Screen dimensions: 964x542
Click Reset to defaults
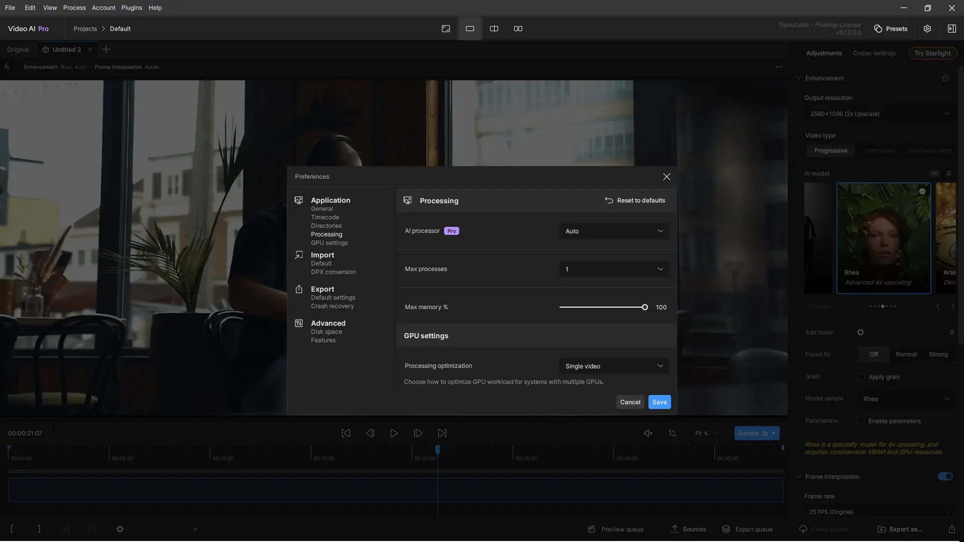[635, 200]
